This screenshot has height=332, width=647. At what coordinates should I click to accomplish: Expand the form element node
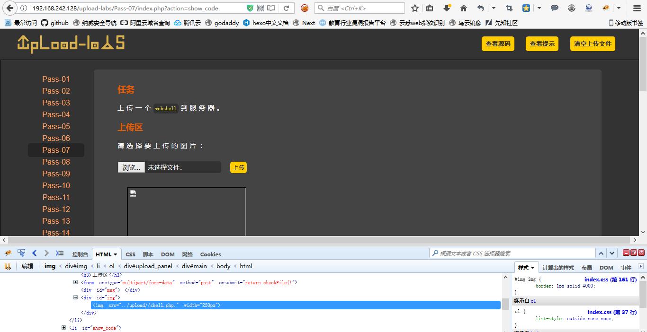click(x=75, y=282)
